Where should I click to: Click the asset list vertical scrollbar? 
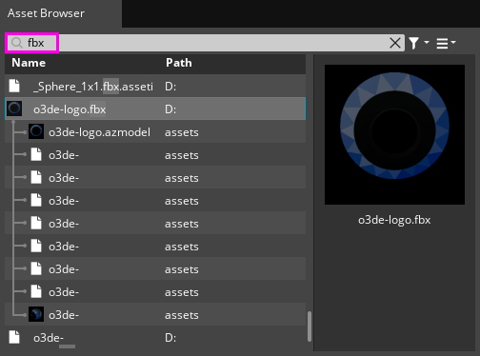[310, 326]
